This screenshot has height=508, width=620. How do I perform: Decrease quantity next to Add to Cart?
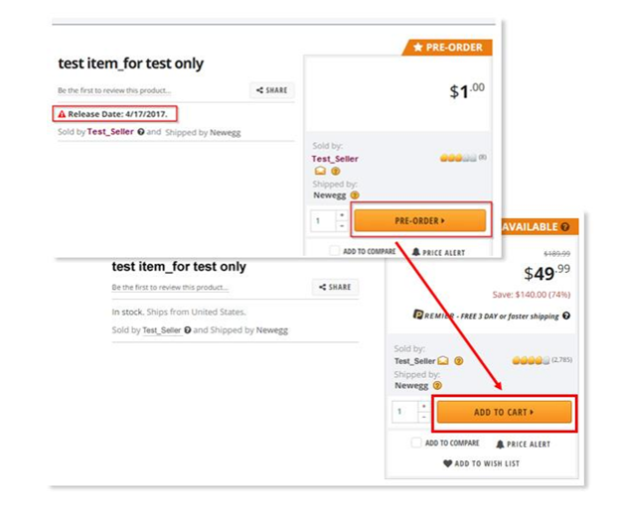[x=424, y=418]
